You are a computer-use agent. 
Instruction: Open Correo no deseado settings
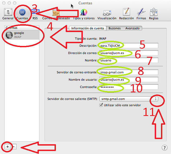pyautogui.click(x=56, y=14)
